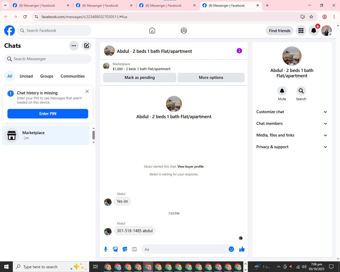Open the Windows notification center
This screenshot has width=340, height=272.
point(331,267)
